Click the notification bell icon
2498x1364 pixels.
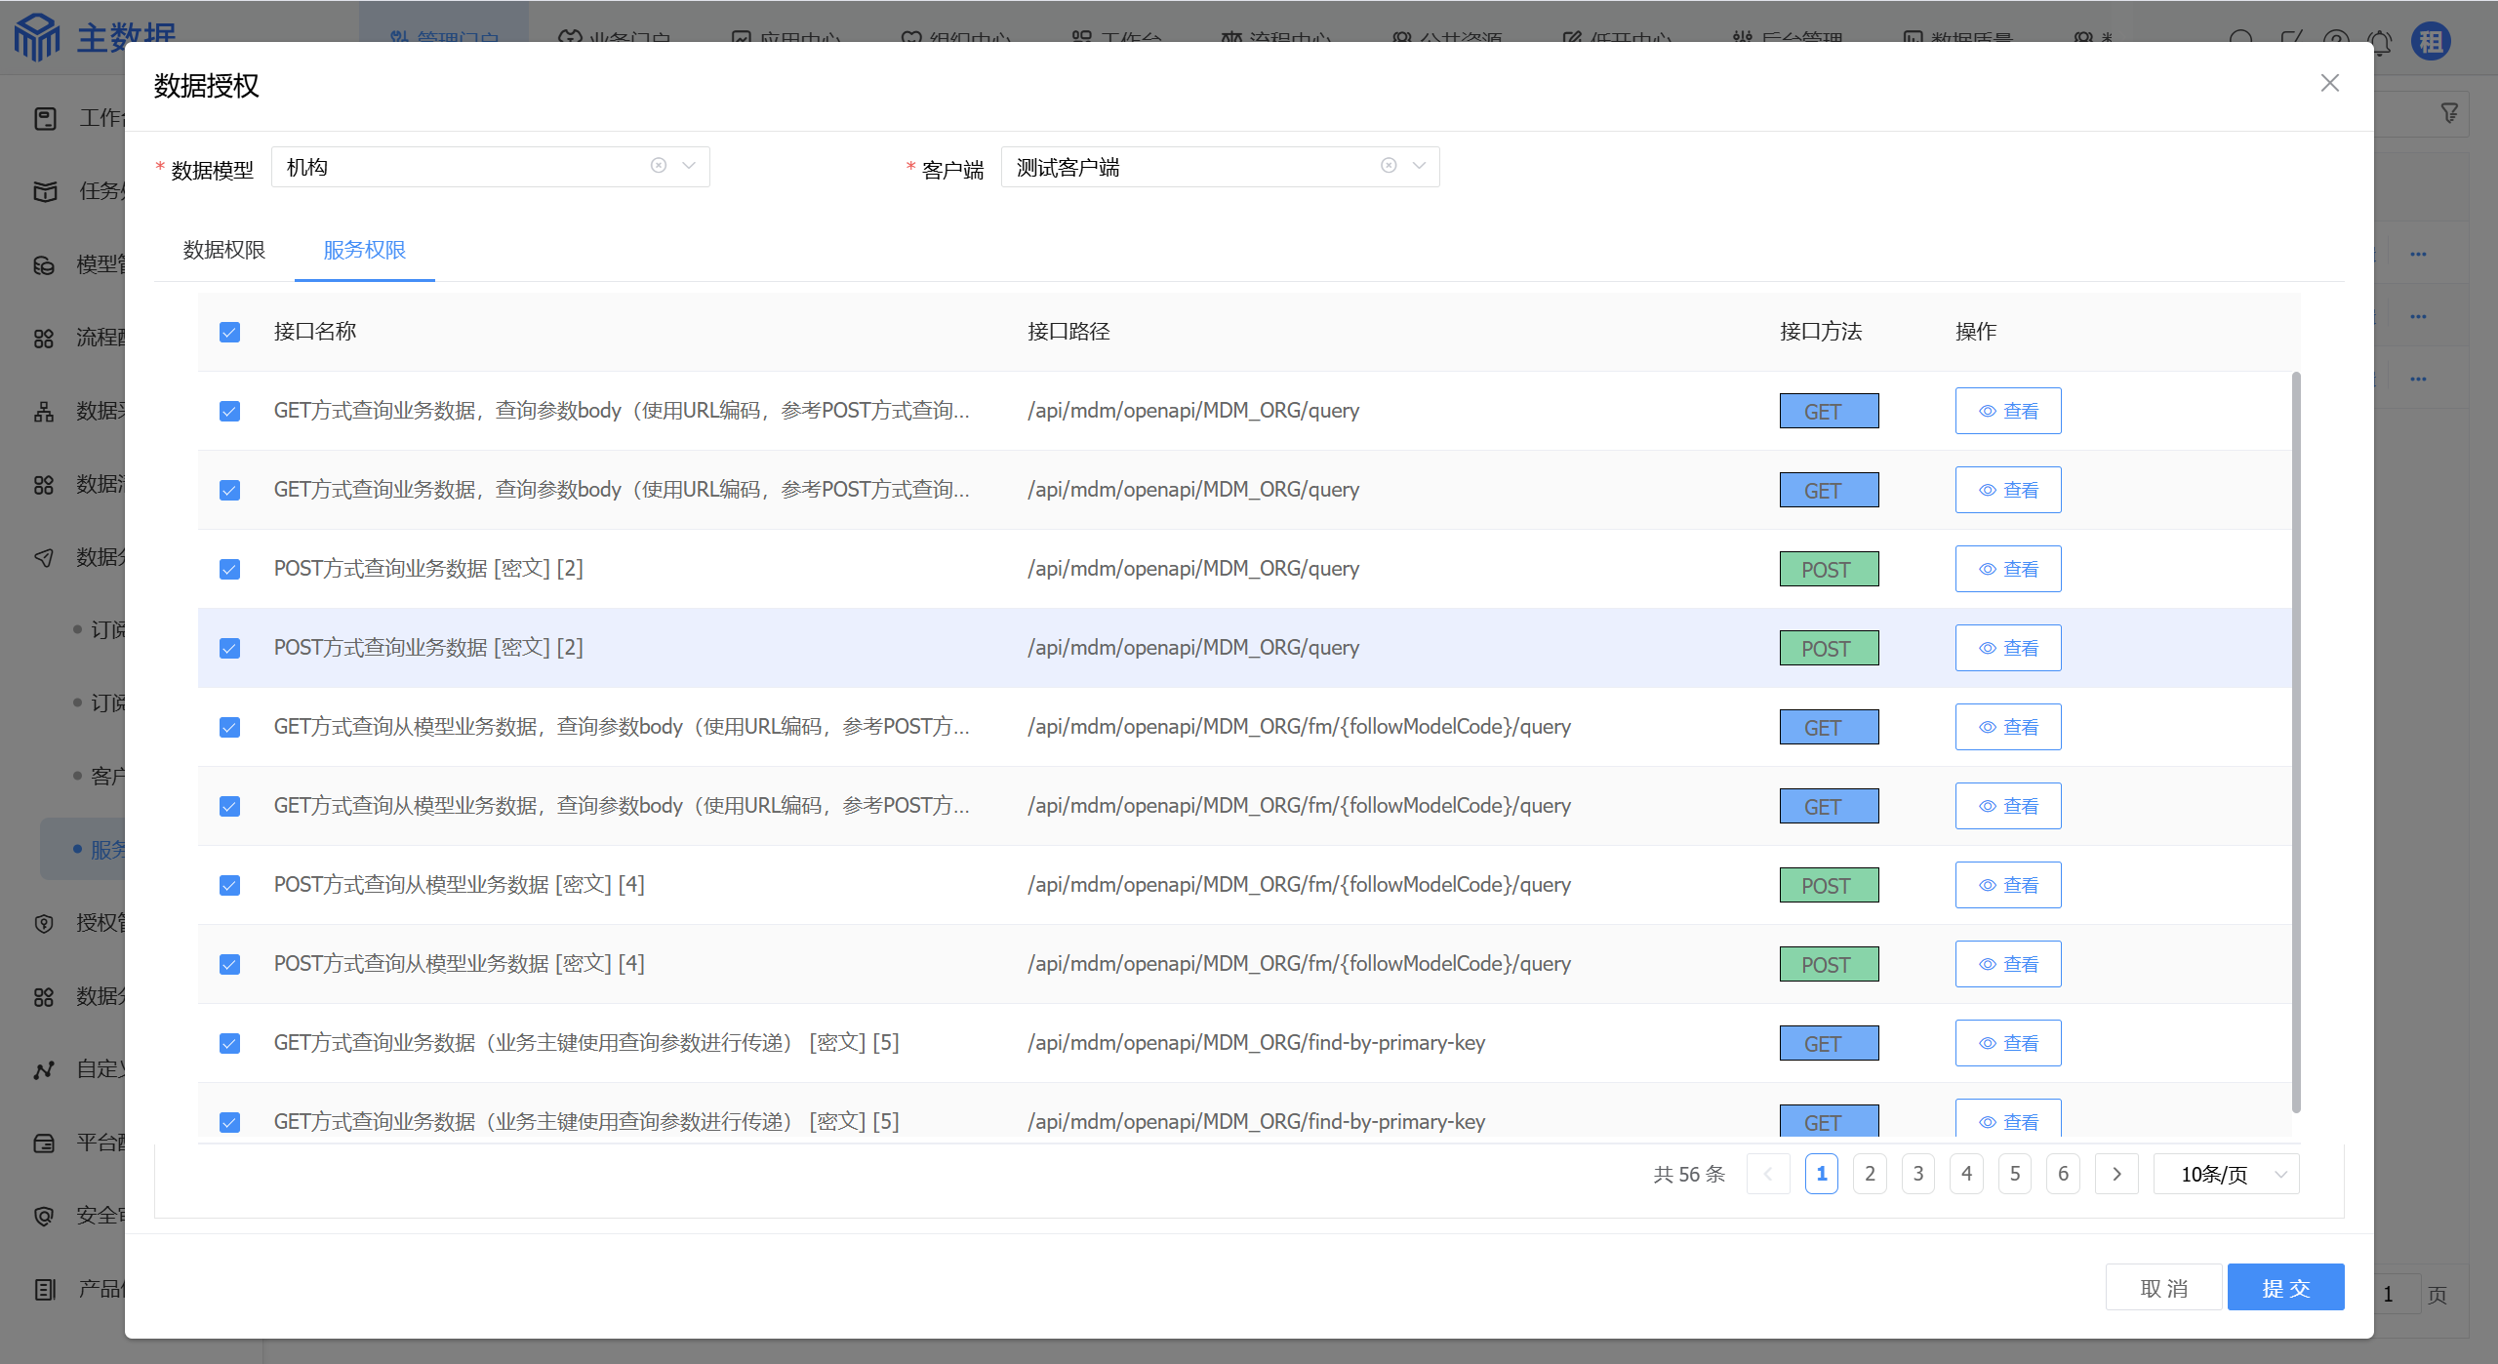click(x=2380, y=41)
